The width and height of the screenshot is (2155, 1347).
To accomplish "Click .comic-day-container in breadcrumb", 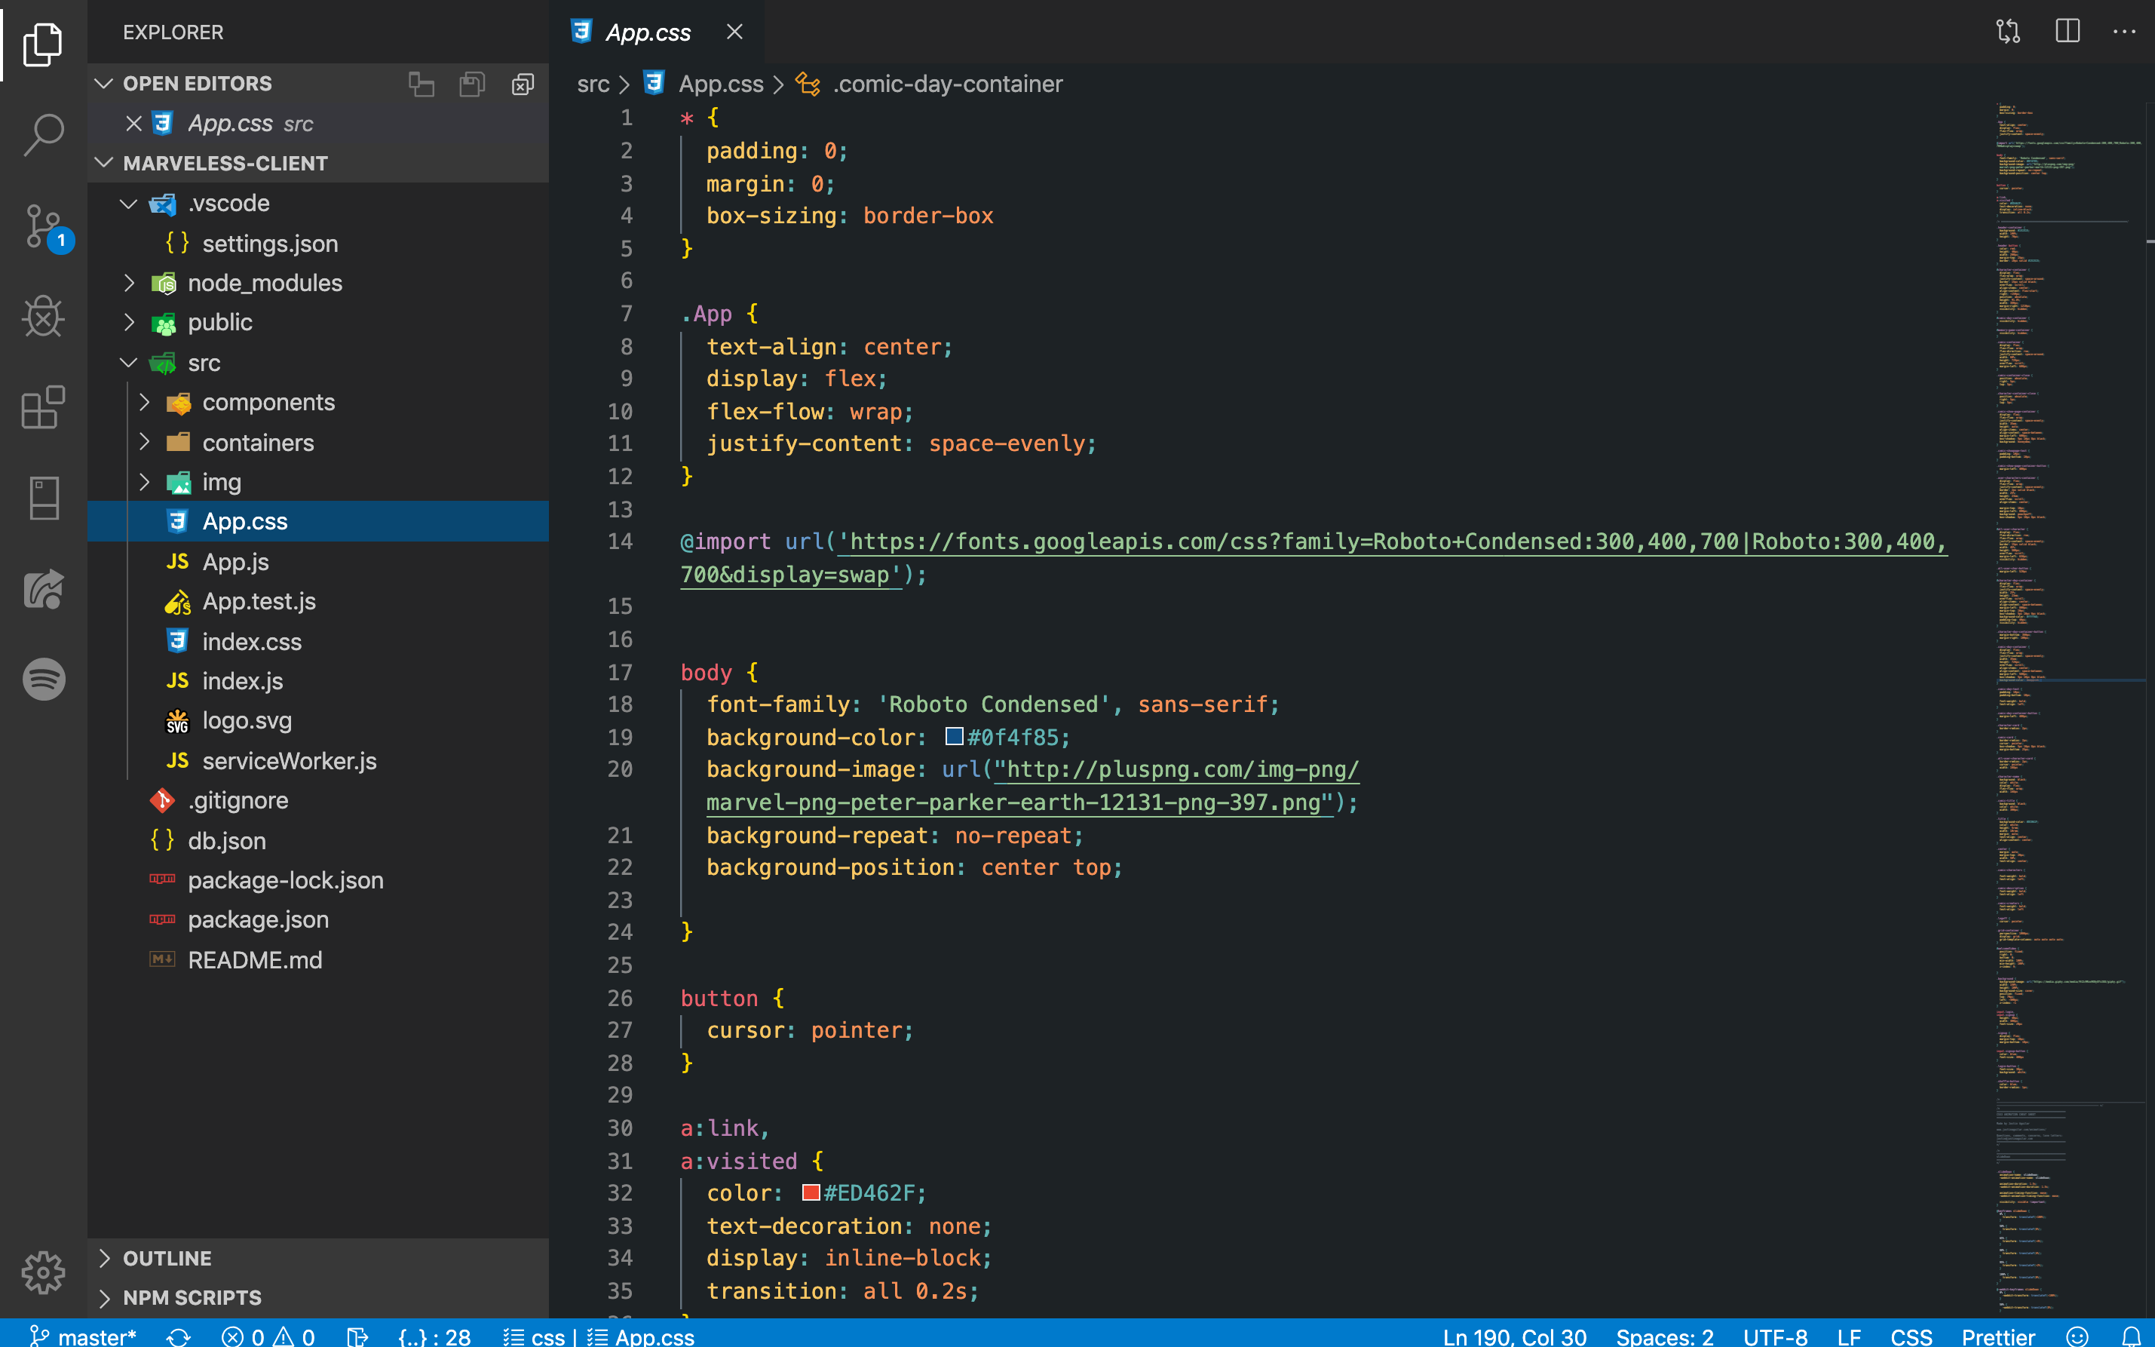I will pos(948,84).
